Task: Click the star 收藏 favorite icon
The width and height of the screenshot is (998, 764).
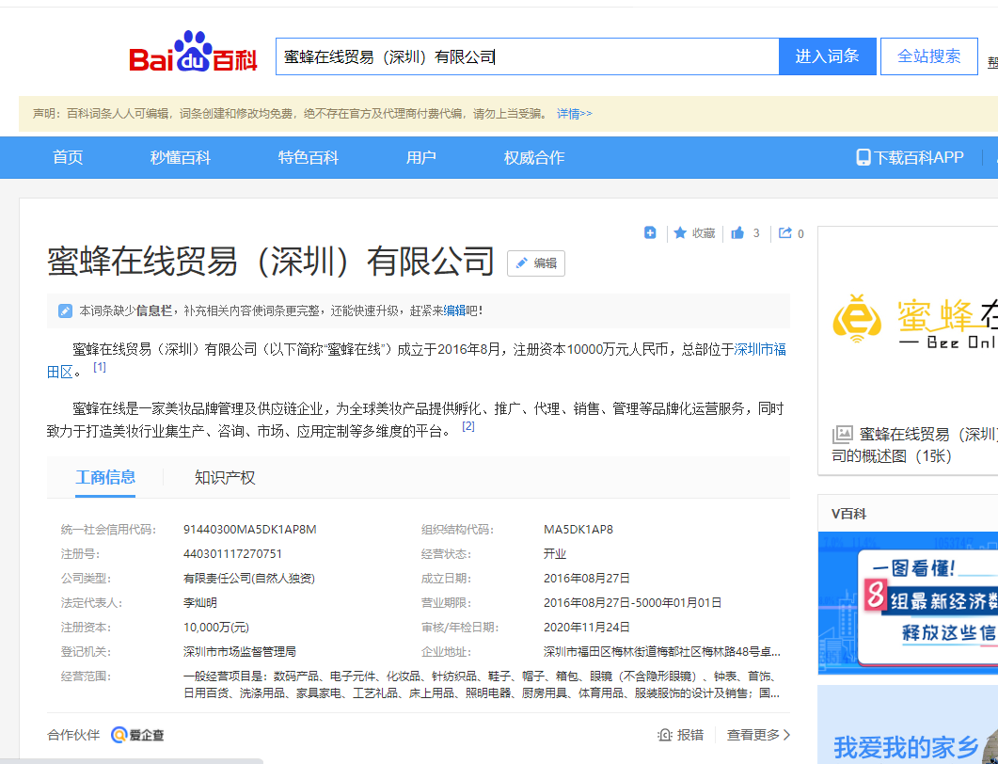Action: pos(680,233)
